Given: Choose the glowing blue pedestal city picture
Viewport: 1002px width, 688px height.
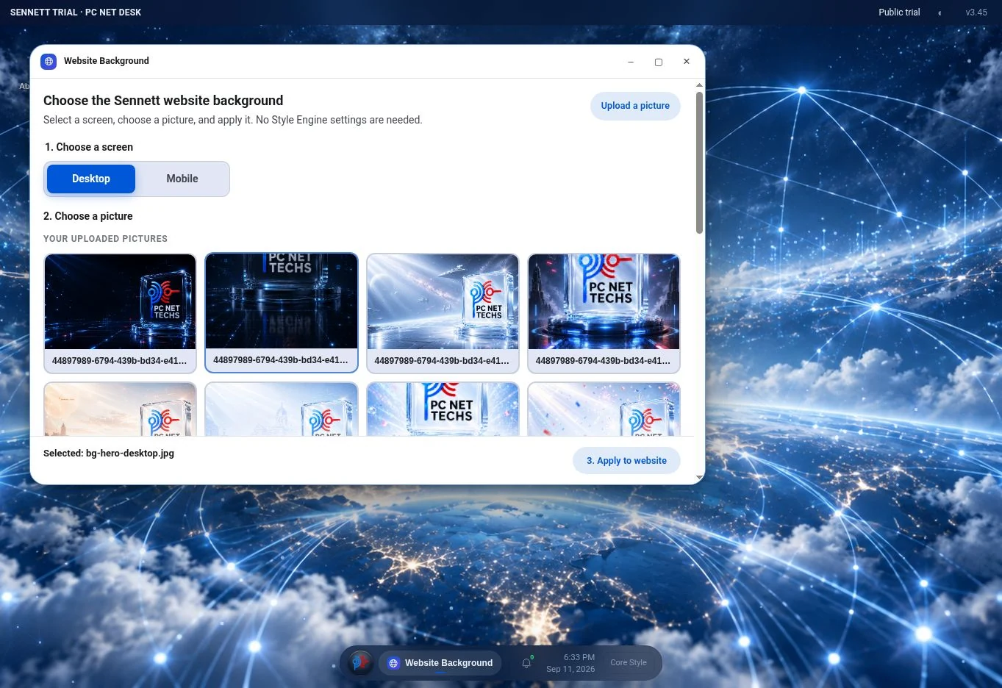Looking at the screenshot, I should (604, 313).
